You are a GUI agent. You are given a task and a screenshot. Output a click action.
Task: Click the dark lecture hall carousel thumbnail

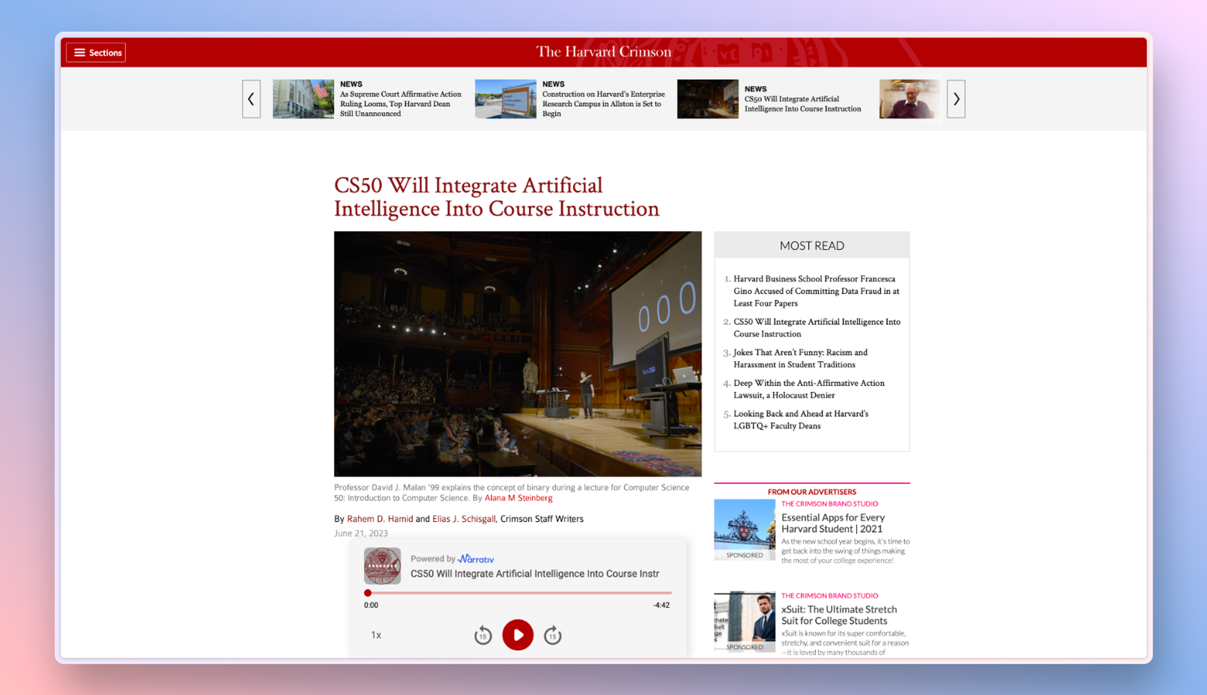pyautogui.click(x=707, y=99)
